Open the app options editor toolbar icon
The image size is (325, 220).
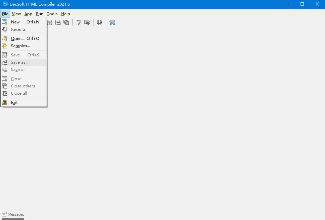[79, 22]
